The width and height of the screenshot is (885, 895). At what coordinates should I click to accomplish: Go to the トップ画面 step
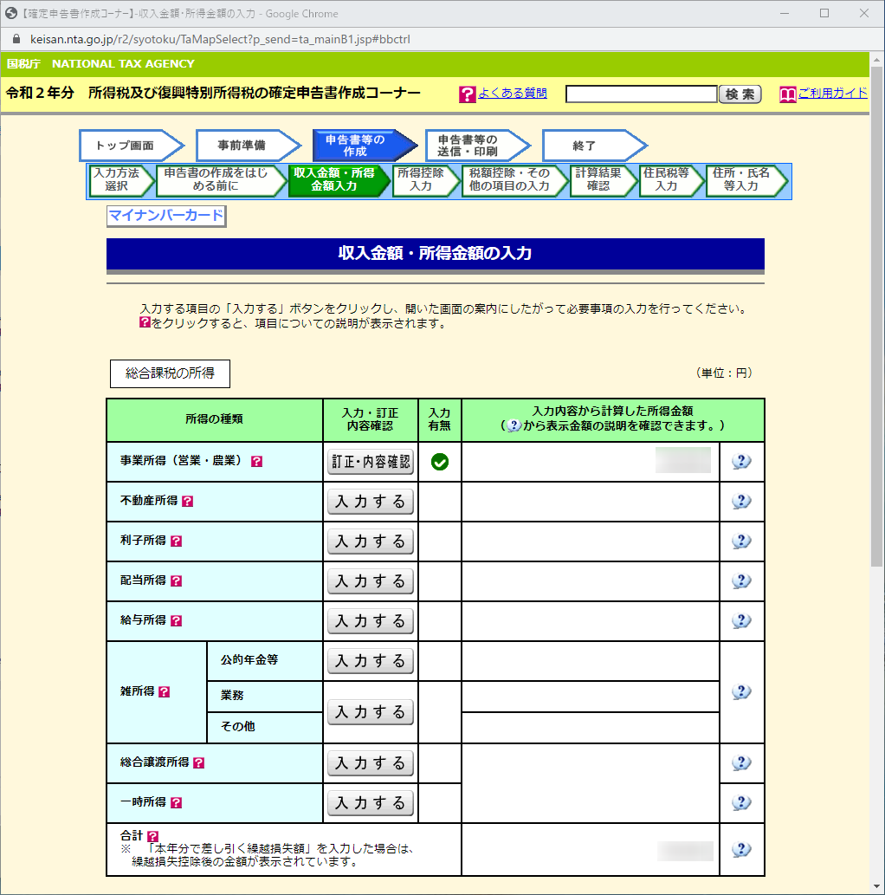pos(132,146)
